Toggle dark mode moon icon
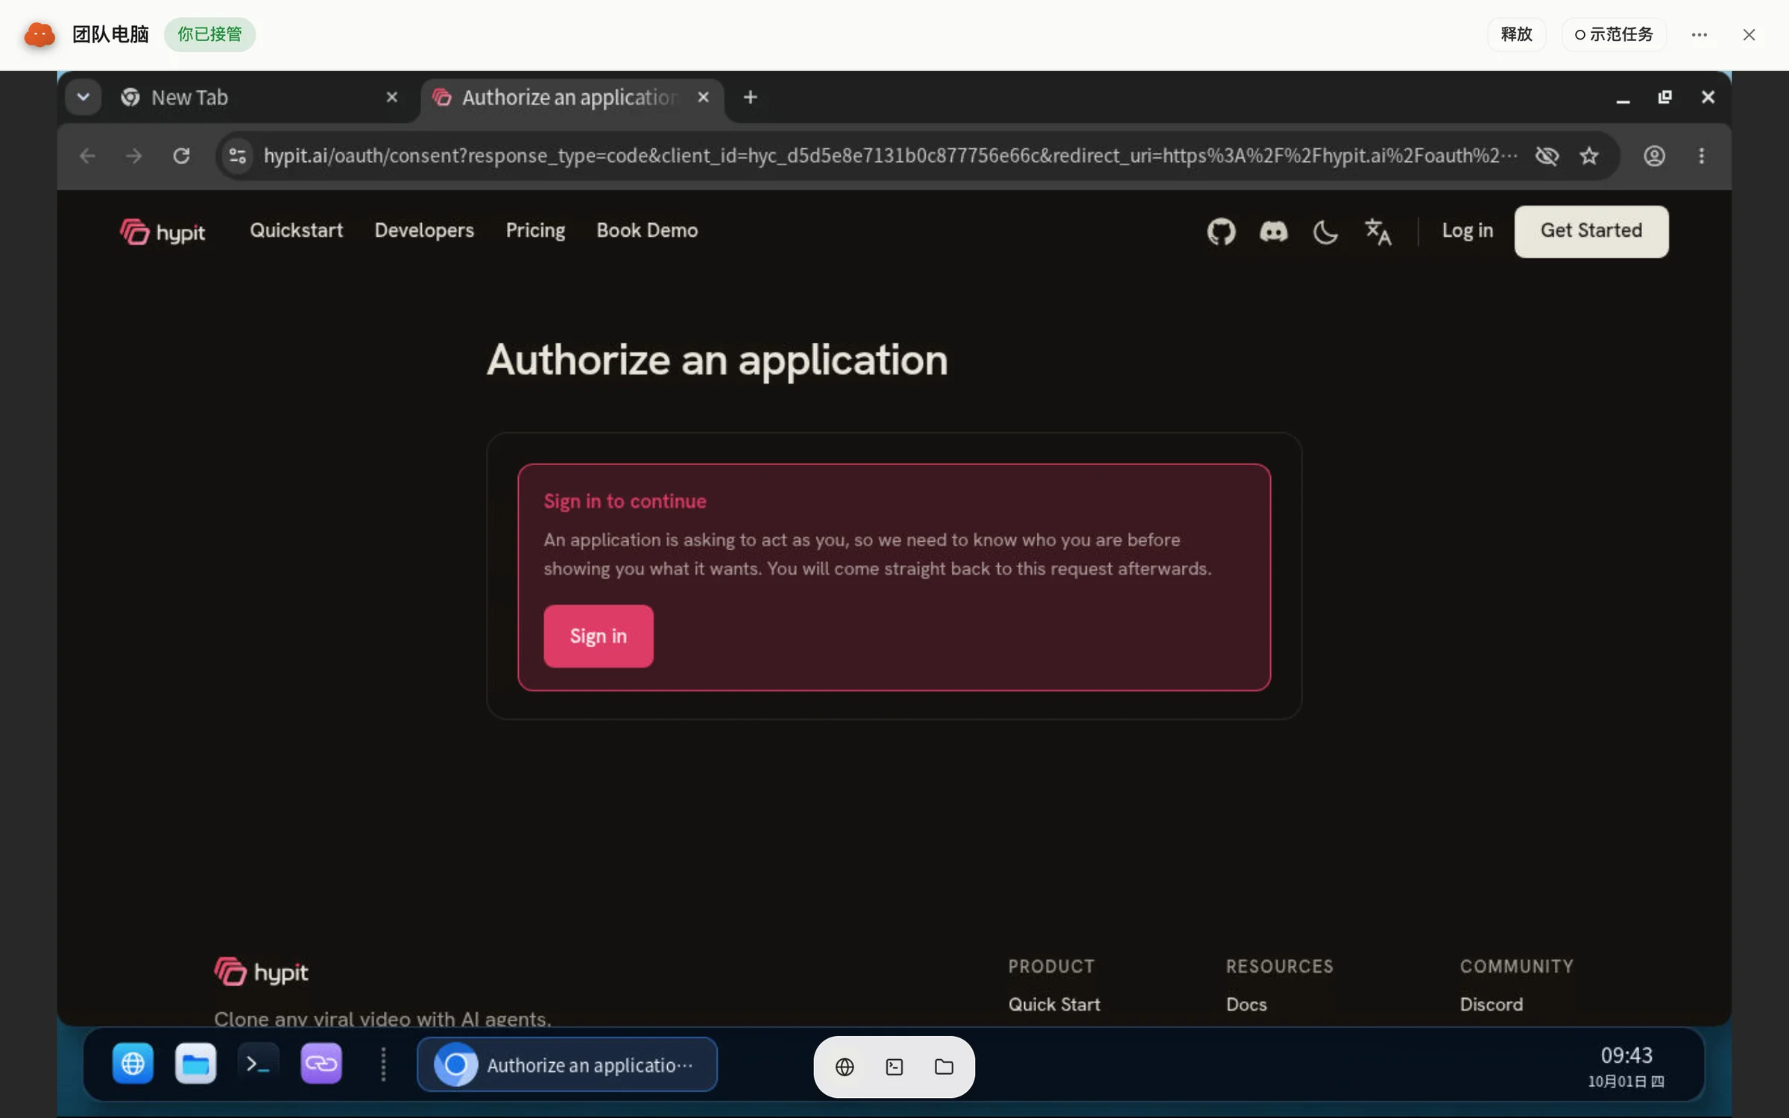Image resolution: width=1789 pixels, height=1118 pixels. point(1325,232)
